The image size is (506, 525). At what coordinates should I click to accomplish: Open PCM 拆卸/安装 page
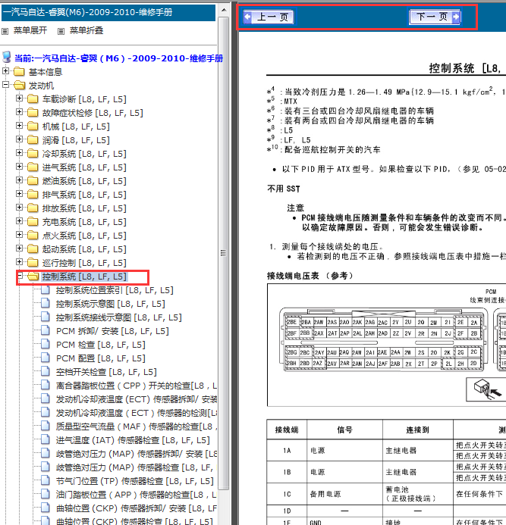[112, 331]
